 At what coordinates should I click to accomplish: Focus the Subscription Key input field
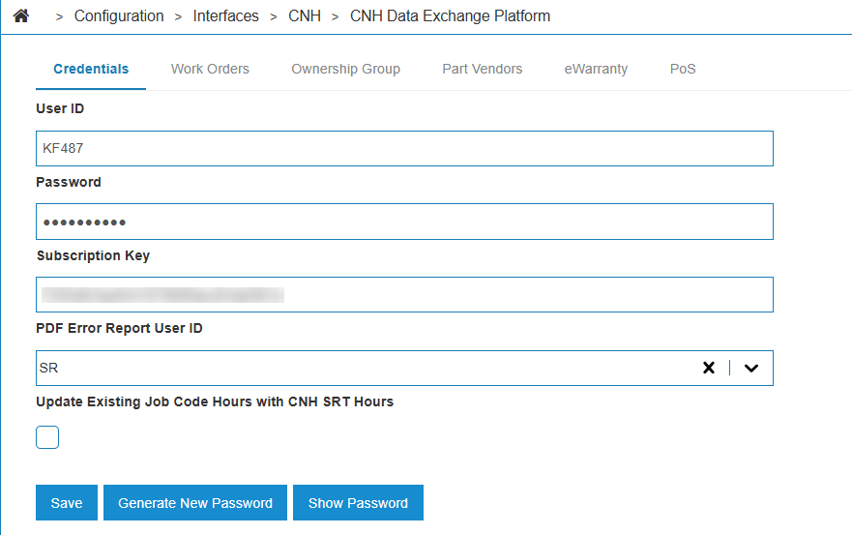404,295
